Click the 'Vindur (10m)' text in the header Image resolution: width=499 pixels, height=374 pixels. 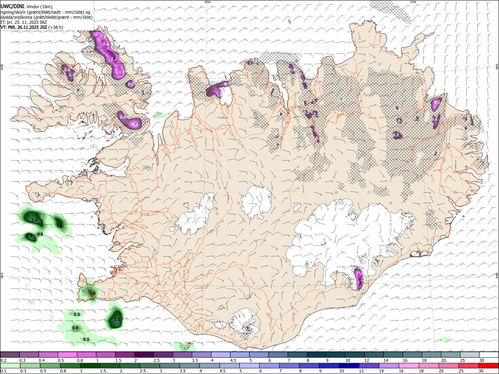pos(40,7)
